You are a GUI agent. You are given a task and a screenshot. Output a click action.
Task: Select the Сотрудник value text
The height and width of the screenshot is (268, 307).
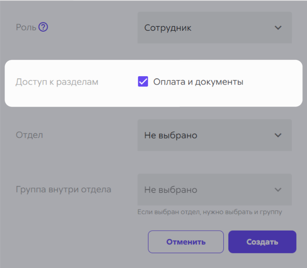(168, 28)
